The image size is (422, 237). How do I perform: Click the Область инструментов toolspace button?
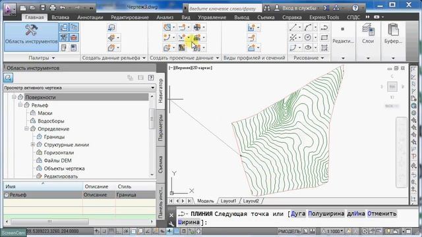31,37
